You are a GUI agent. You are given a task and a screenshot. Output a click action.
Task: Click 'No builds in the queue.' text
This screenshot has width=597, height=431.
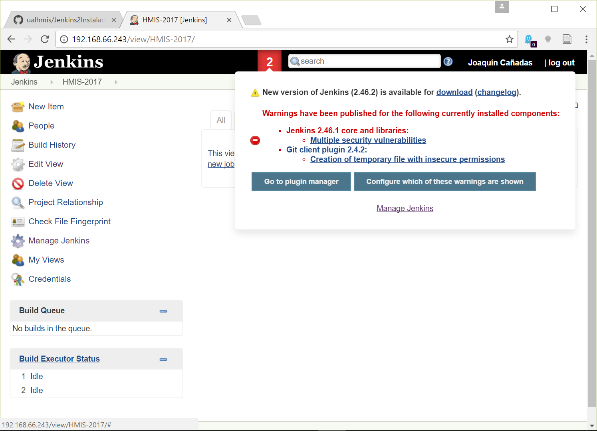[x=52, y=328]
